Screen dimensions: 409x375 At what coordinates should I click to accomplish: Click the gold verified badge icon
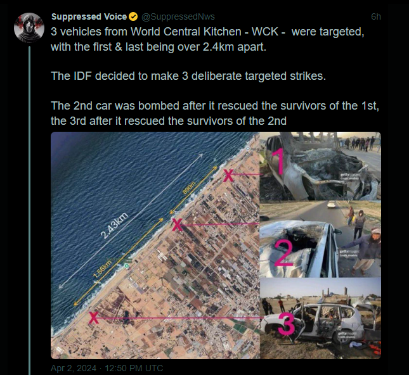[x=133, y=16]
